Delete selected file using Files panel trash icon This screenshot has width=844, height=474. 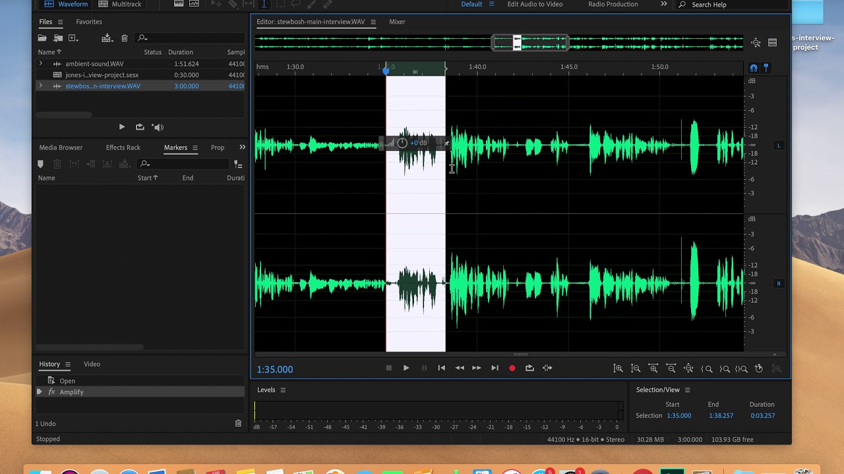(125, 38)
